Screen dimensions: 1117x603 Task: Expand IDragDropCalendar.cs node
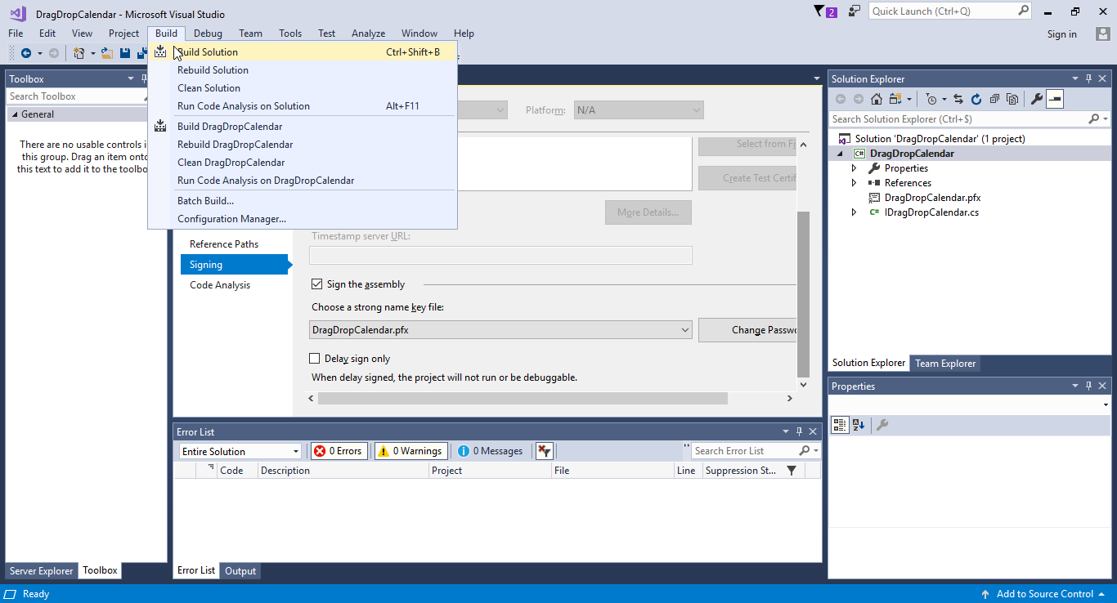[855, 212]
